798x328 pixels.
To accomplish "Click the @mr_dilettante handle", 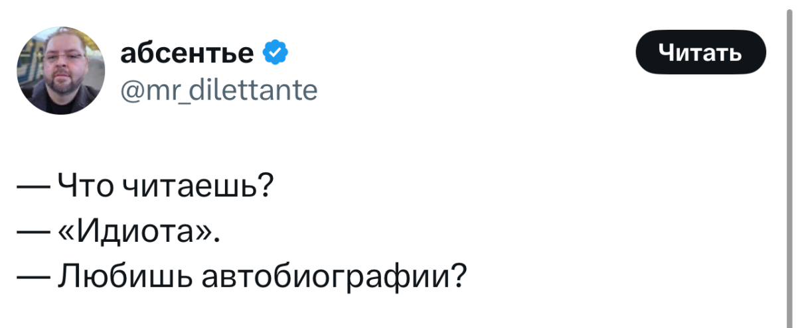I will click(x=219, y=88).
